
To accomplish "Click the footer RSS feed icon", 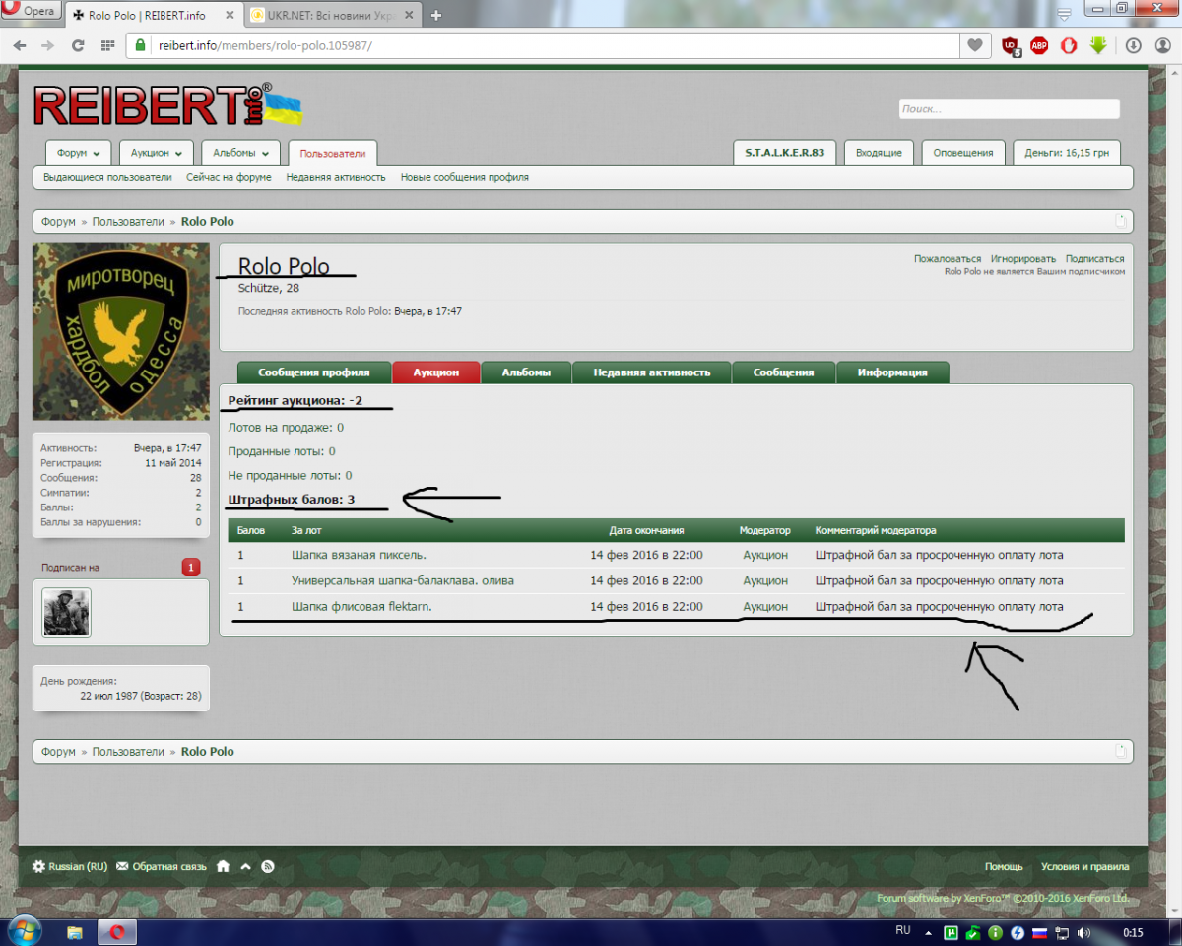I will [x=267, y=866].
